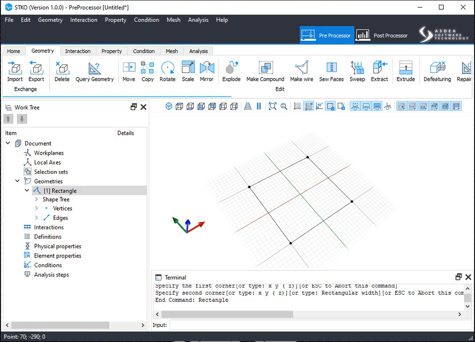Screen dimensions: 475x342
Task: Toggle vertices visibility eye icon
Action: 355,107
